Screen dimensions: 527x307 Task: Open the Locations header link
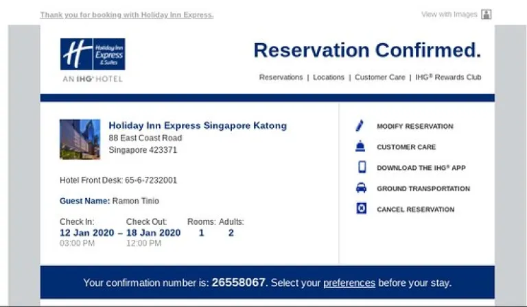pos(329,77)
